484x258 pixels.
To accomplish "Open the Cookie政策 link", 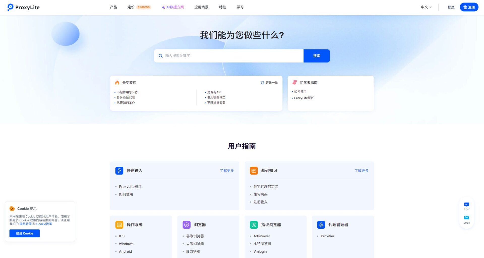I will click(44, 224).
